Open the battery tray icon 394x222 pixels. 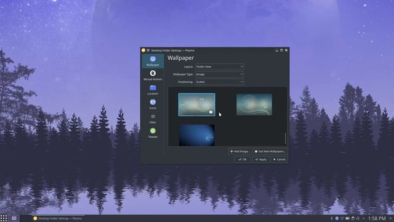(347, 218)
